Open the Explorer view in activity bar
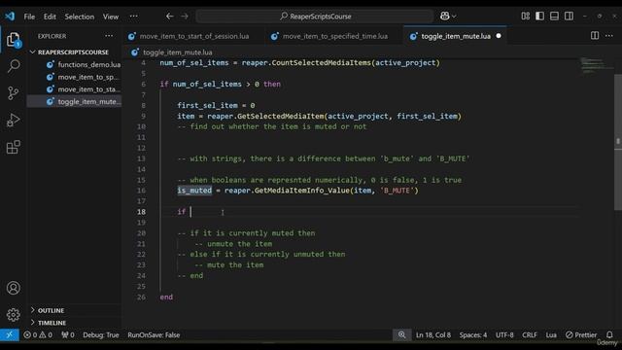Viewport: 622px width, 350px height. [13, 40]
